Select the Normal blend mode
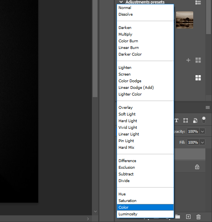Viewport: 212px width, 222px height. [145, 8]
